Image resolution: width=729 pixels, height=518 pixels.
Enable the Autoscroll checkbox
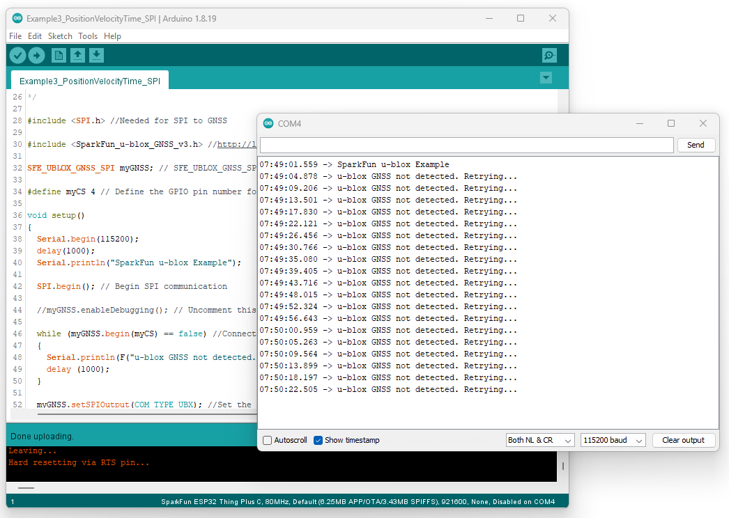pos(268,440)
